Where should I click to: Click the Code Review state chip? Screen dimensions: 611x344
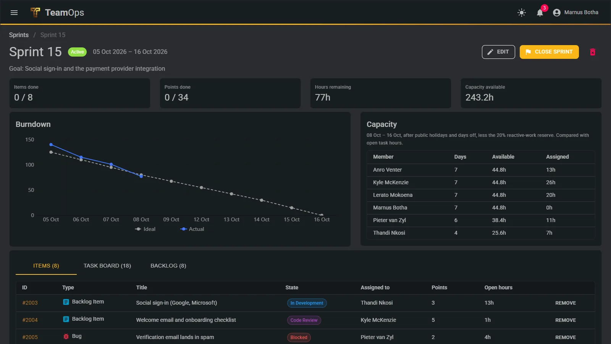[304, 320]
